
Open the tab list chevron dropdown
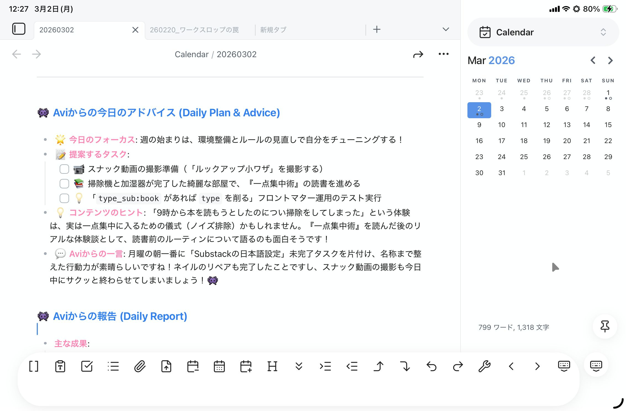[x=446, y=29]
